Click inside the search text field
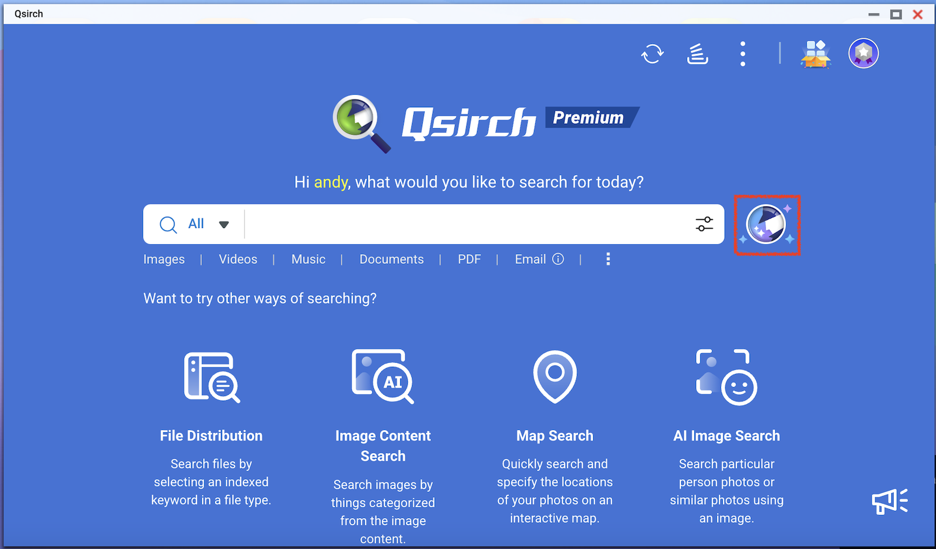936x549 pixels. tap(467, 224)
